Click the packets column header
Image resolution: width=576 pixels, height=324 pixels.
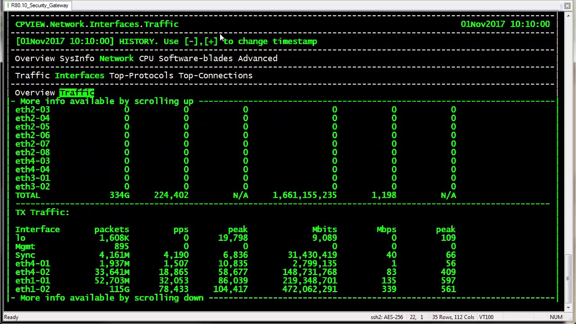(x=112, y=229)
